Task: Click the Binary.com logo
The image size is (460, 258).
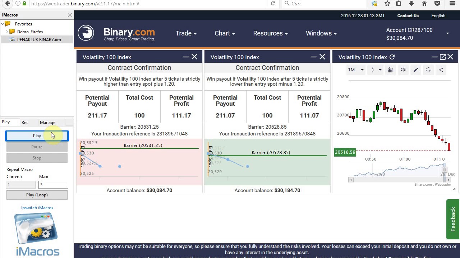Action: [x=117, y=34]
